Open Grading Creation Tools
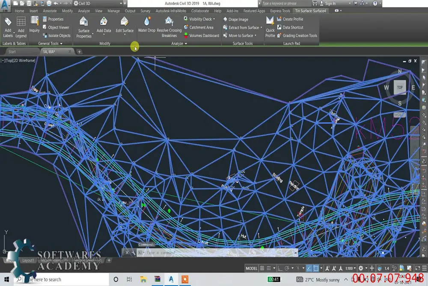 click(297, 35)
